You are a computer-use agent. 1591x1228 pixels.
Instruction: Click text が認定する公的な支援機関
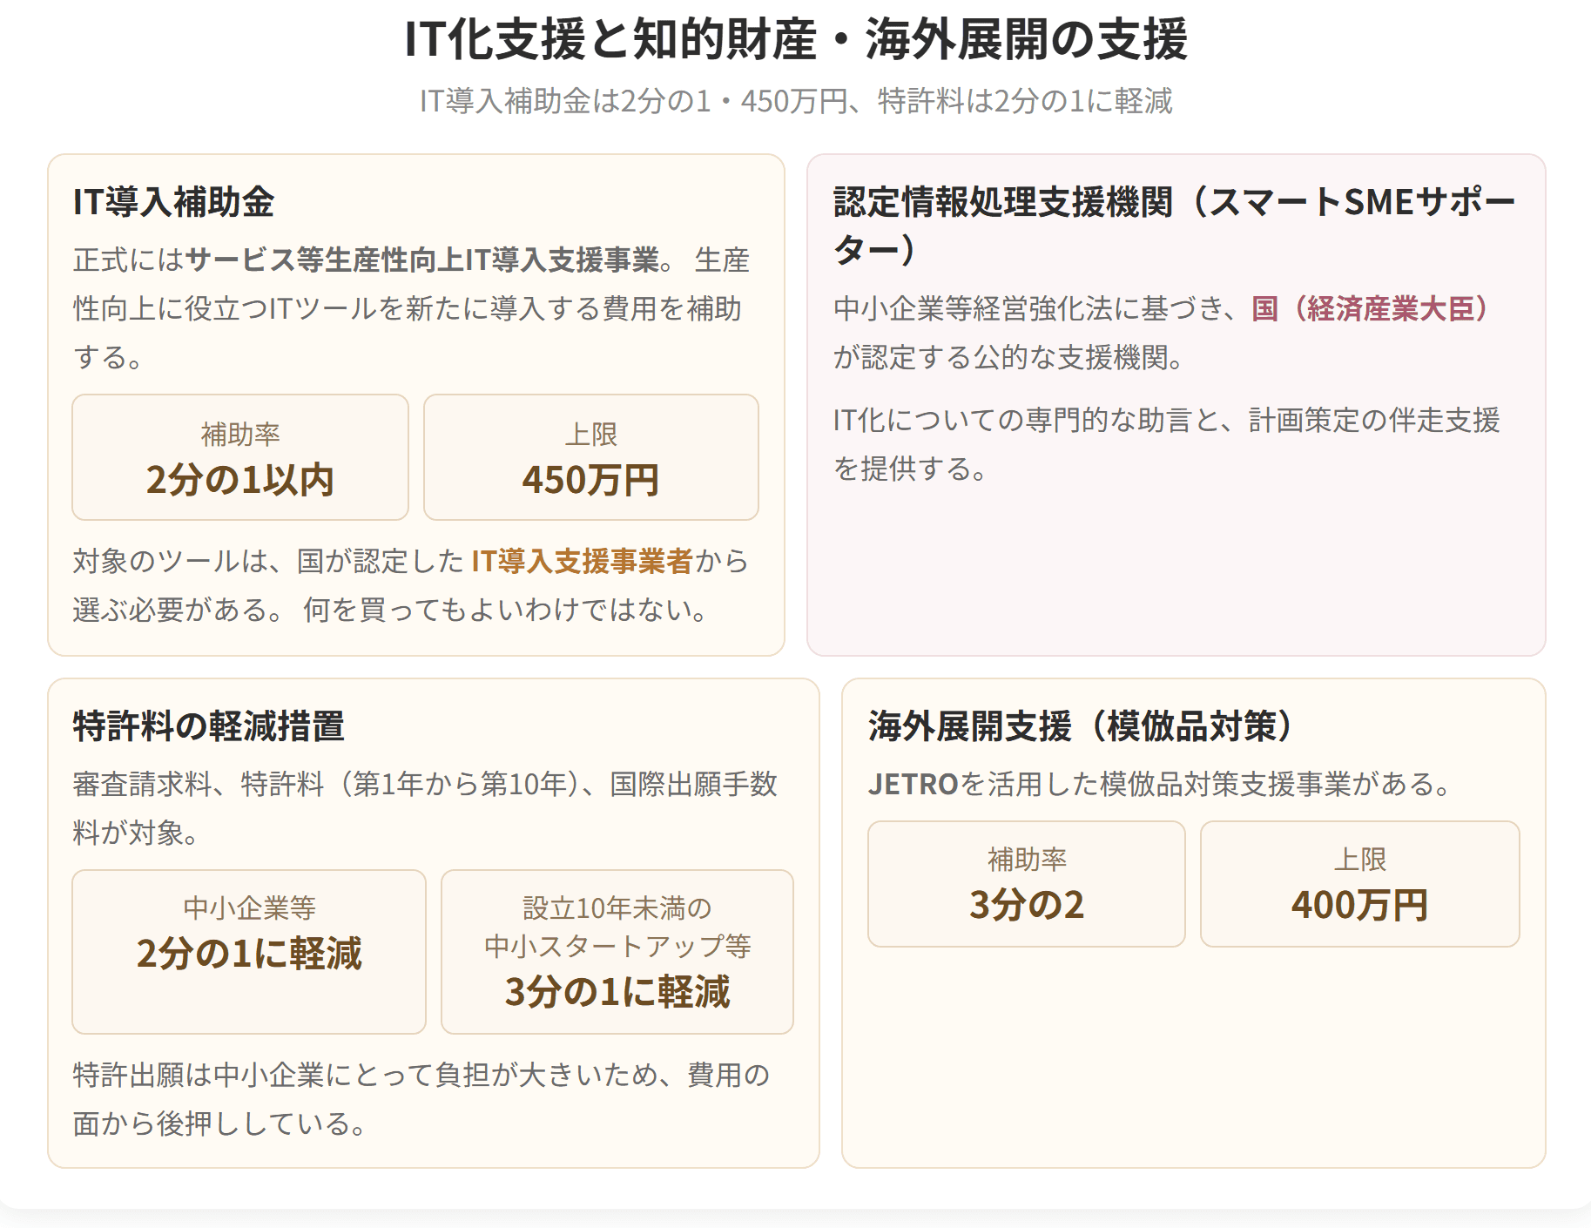tap(1008, 357)
